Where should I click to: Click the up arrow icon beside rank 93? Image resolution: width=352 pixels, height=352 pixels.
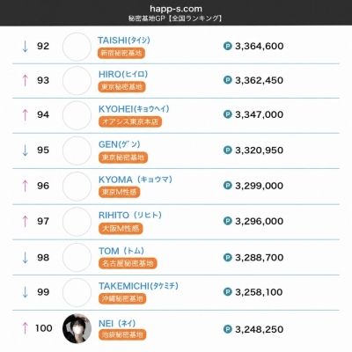(x=26, y=80)
